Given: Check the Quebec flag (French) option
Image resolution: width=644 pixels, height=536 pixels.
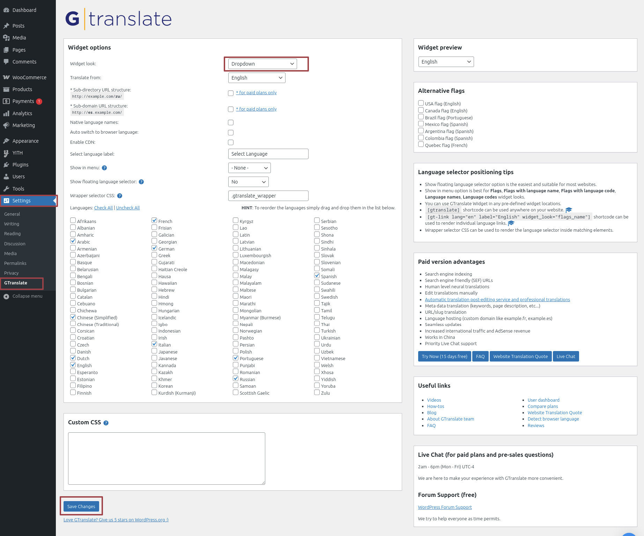Looking at the screenshot, I should click(421, 144).
